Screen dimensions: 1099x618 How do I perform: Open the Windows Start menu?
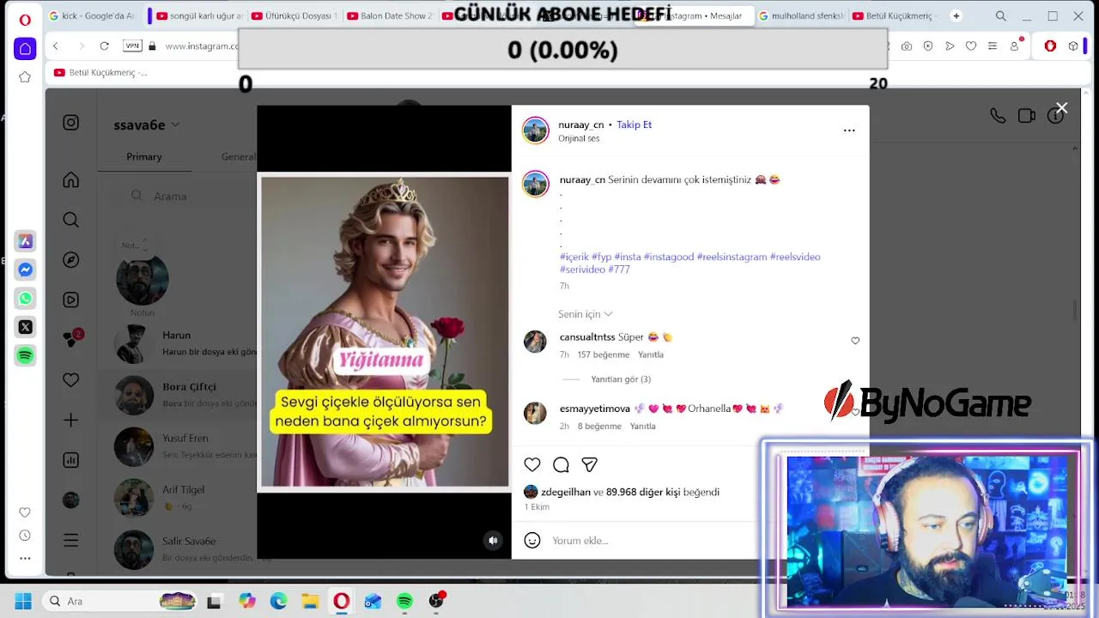23,602
